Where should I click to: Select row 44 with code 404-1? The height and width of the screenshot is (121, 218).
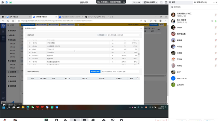click(x=83, y=49)
